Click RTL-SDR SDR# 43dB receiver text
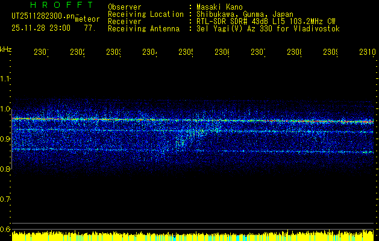Screen dimensions: 379x241 [266, 22]
